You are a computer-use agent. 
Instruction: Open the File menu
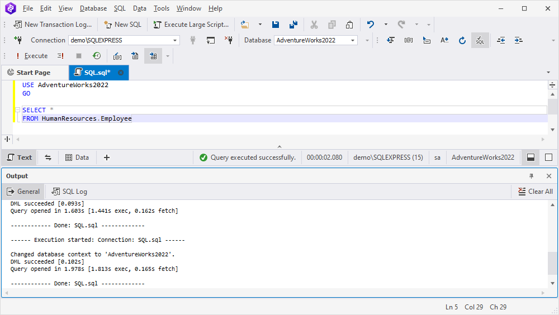(28, 8)
